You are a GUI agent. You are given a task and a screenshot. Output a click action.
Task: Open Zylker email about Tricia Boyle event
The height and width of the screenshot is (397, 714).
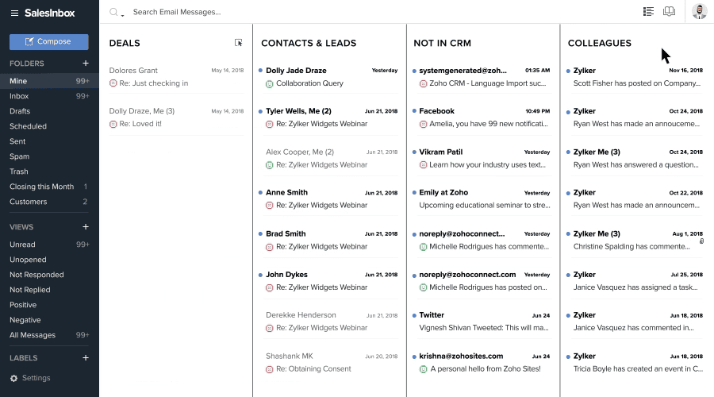tap(635, 362)
